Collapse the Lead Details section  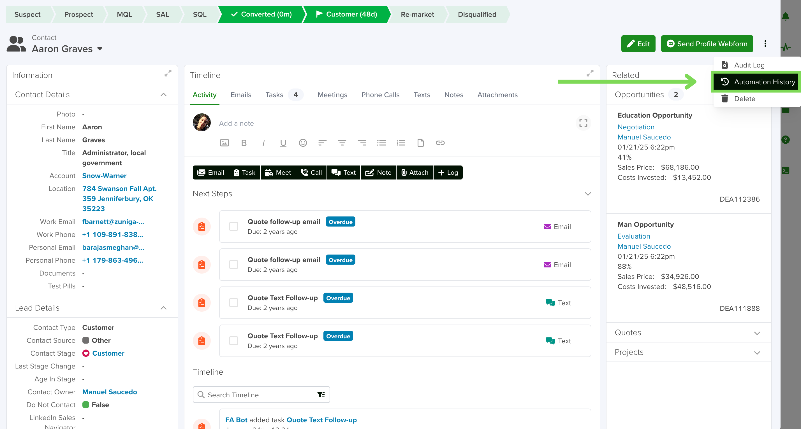(x=164, y=308)
